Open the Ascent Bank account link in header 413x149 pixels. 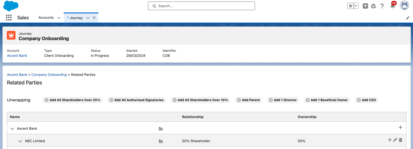pyautogui.click(x=17, y=56)
